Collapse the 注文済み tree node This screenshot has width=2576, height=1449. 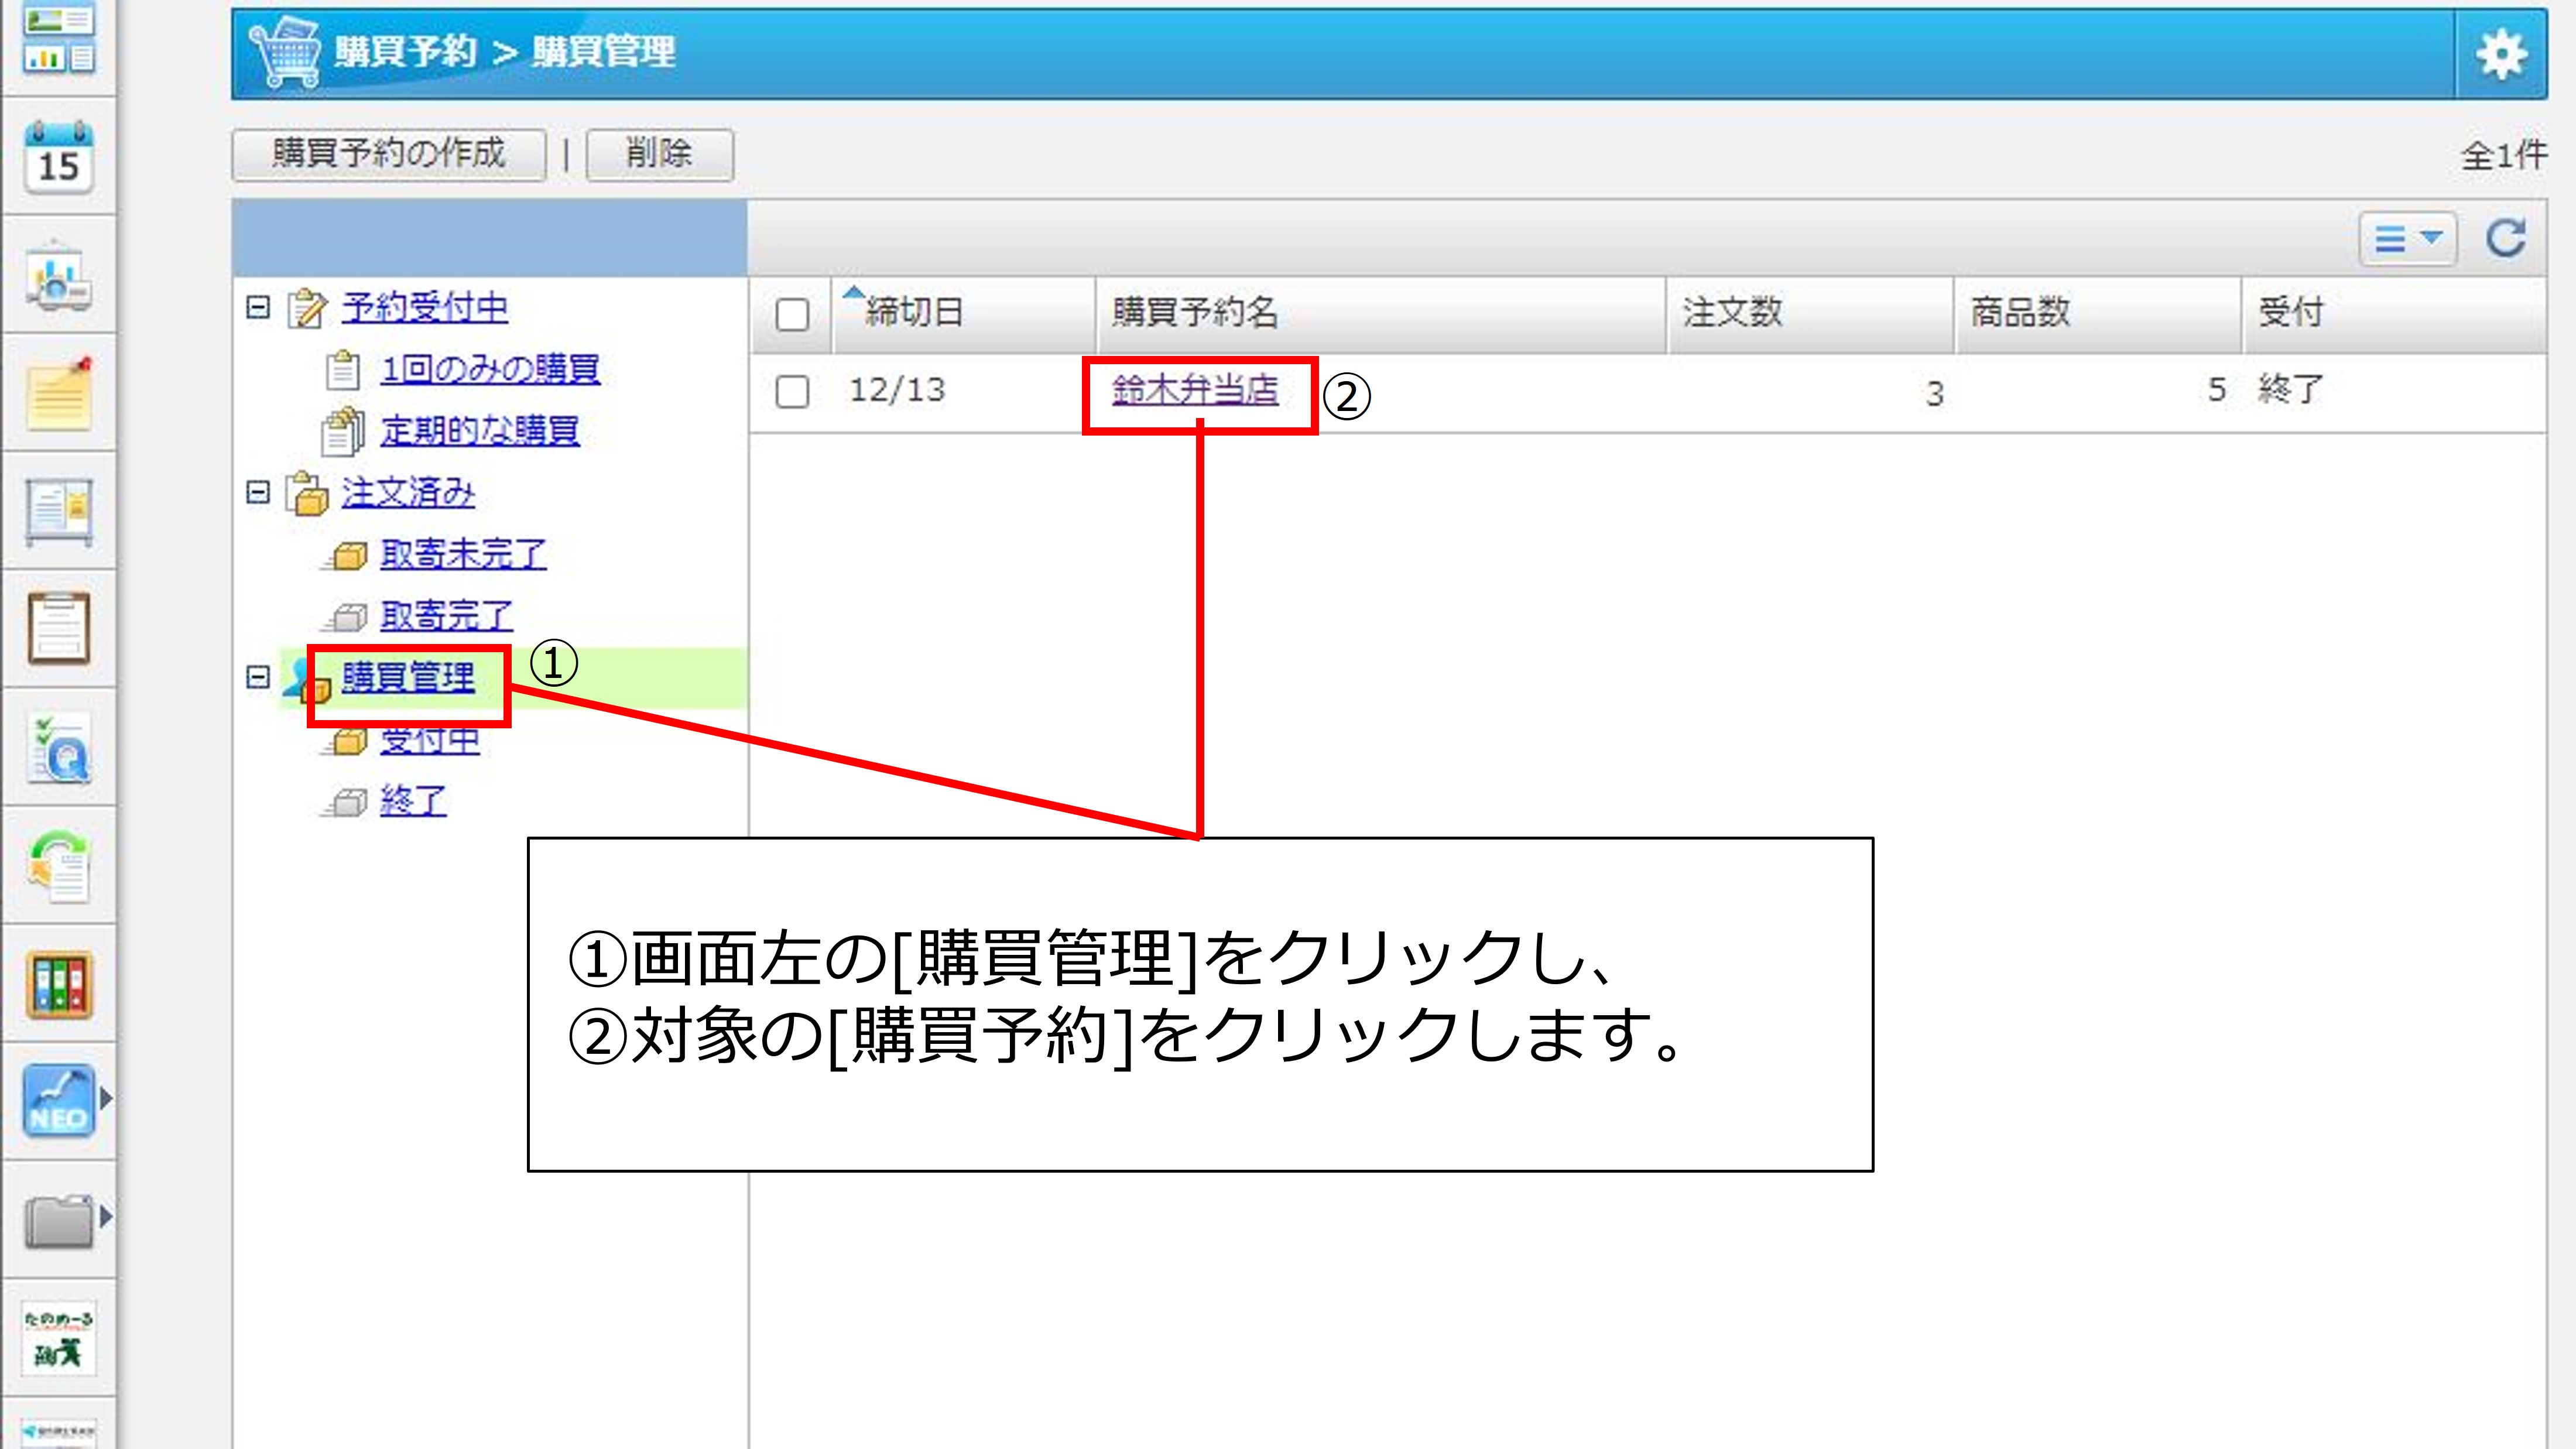pos(258,492)
